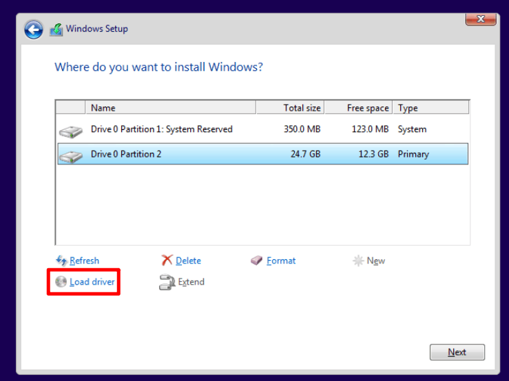Screen dimensions: 509x381
Task: Click the New link
Action: pos(376,261)
